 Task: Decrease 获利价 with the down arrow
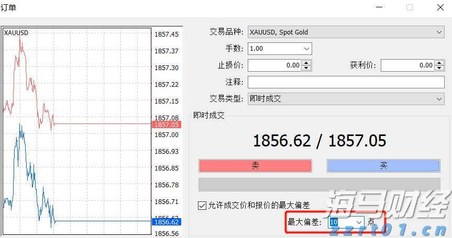coord(439,68)
